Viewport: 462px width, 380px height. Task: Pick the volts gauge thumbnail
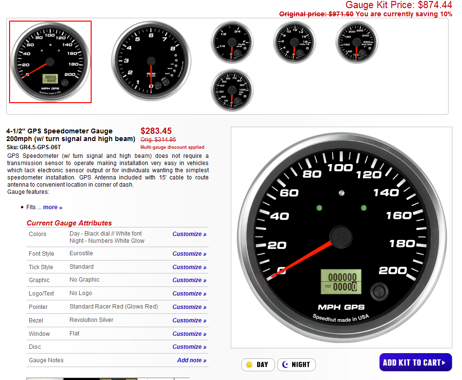[x=295, y=42]
